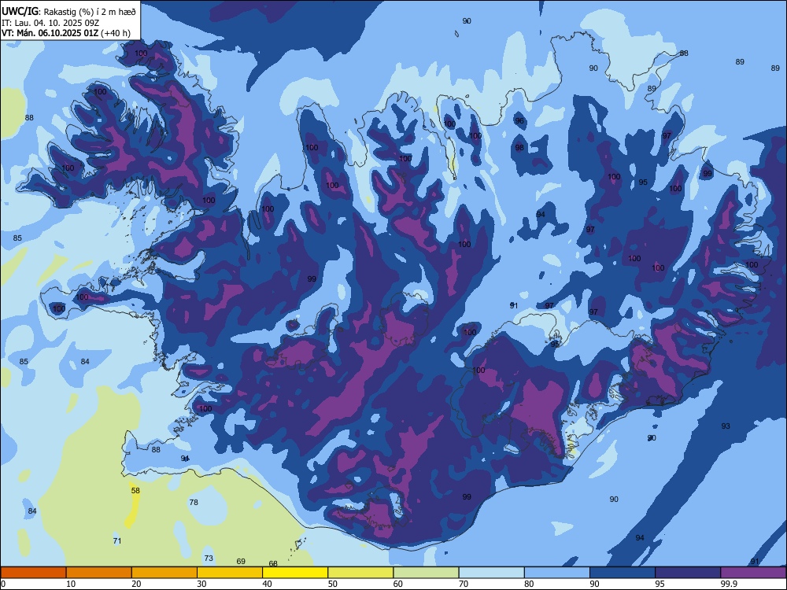Viewport: 787px width, 590px height.
Task: Click the 80–90 medium blue legend swatch
Action: point(557,573)
